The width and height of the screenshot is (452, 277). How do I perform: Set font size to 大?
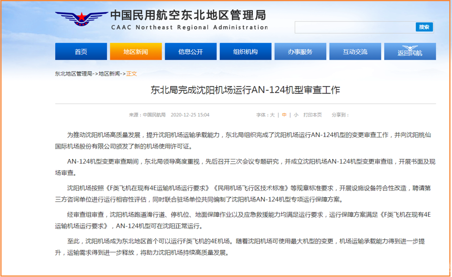coord(272,115)
